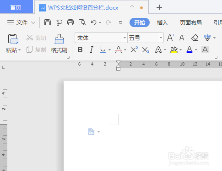This screenshot has height=171, width=222.
Task: Toggle character shading A icon
Action: pyautogui.click(x=205, y=50)
